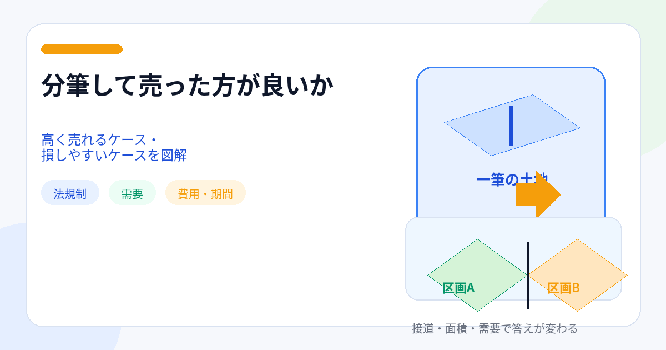Click the title 分筆して売った方が良いか
This screenshot has height=350, width=666.
click(188, 86)
